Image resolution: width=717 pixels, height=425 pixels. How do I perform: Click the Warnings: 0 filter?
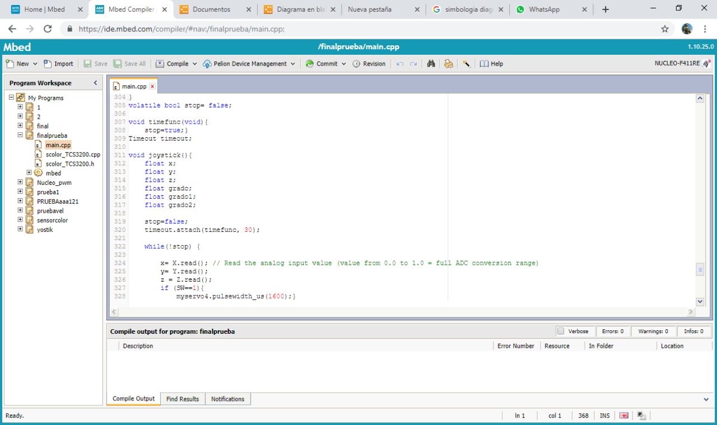pyautogui.click(x=653, y=331)
